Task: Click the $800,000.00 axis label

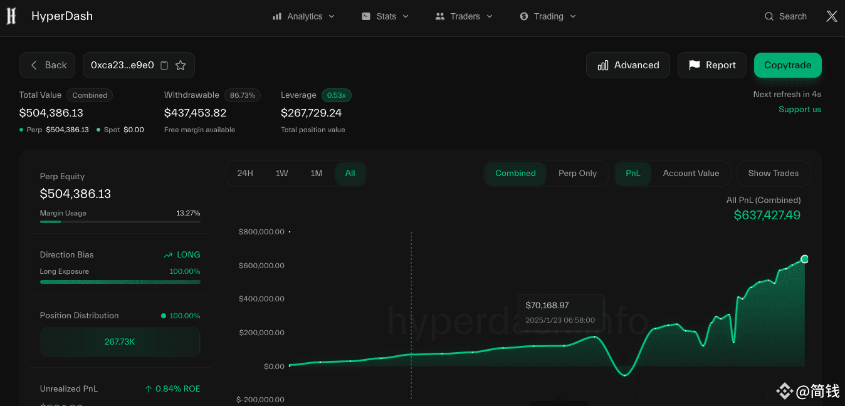Action: [x=261, y=232]
